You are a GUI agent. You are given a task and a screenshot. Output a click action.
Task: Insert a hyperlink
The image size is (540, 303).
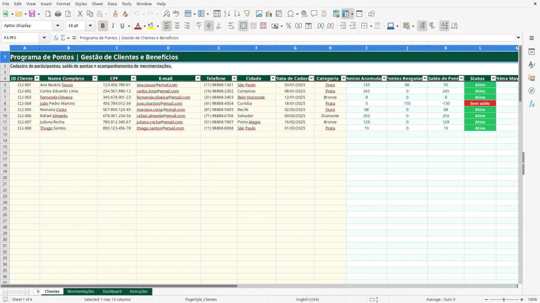tap(304, 14)
